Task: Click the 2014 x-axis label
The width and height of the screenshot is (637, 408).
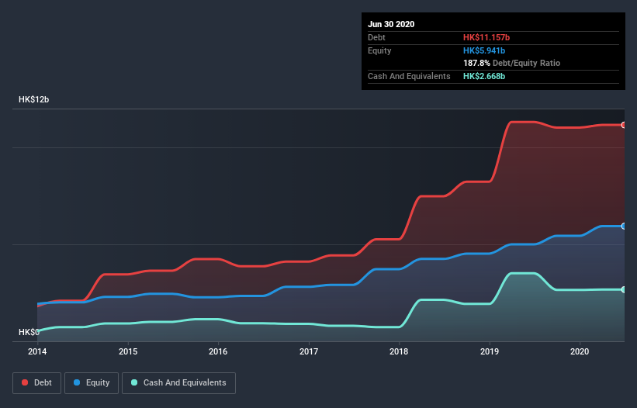Action: [x=37, y=351]
